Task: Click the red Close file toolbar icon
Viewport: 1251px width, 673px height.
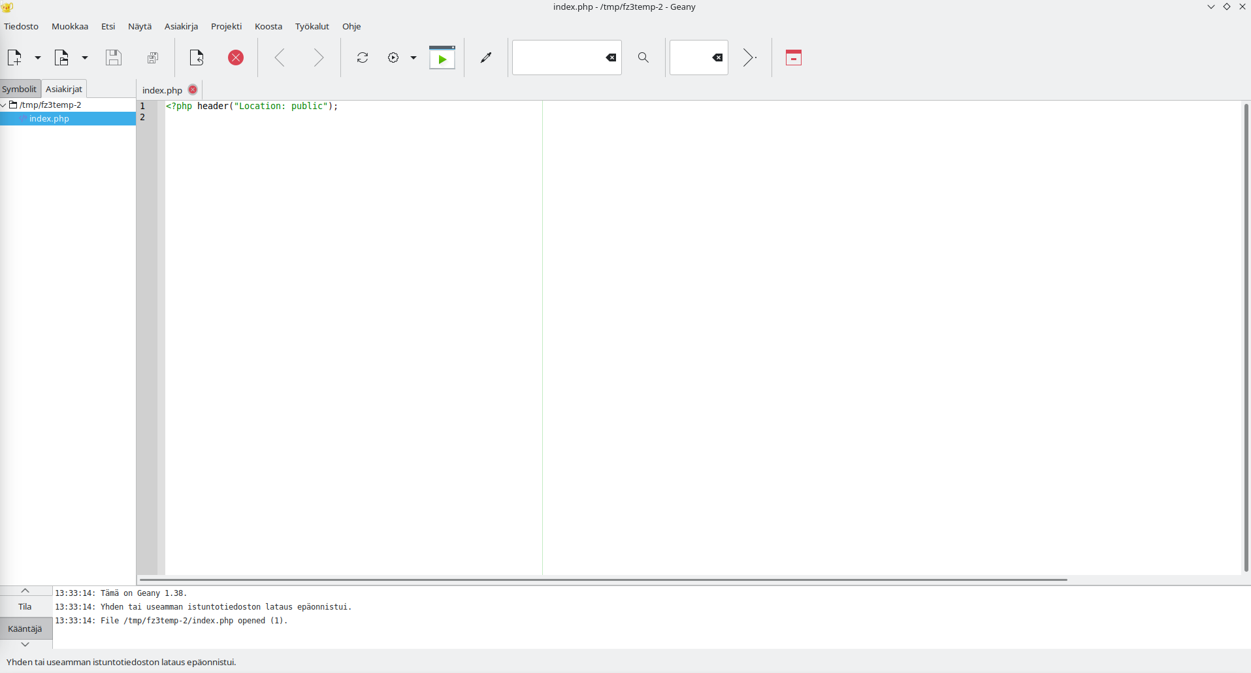Action: pos(236,57)
